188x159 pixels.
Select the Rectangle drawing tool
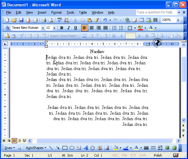point(65,148)
